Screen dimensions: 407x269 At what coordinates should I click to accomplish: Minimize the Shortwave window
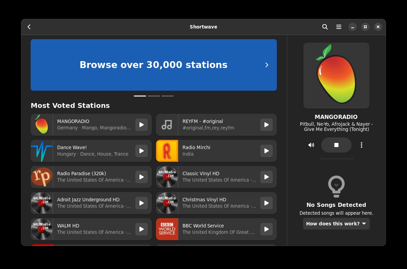(353, 27)
